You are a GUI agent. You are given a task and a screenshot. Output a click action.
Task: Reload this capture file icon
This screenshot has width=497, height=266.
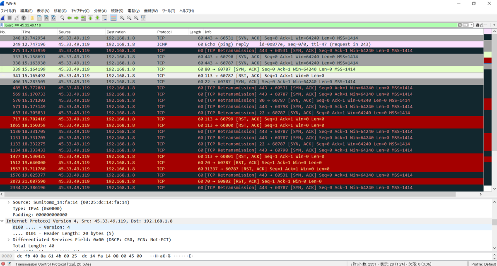53,18
